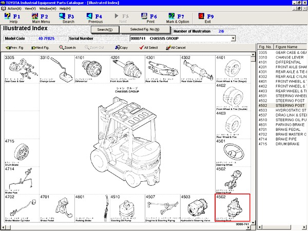This screenshot has height=231, width=308.
Task: Select the 4402 Front Wheel double thumbnail
Action: click(233, 97)
